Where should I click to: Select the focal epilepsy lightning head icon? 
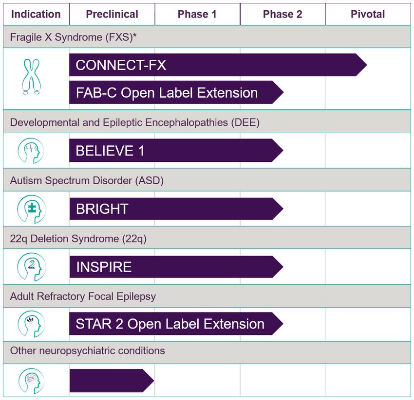(31, 324)
